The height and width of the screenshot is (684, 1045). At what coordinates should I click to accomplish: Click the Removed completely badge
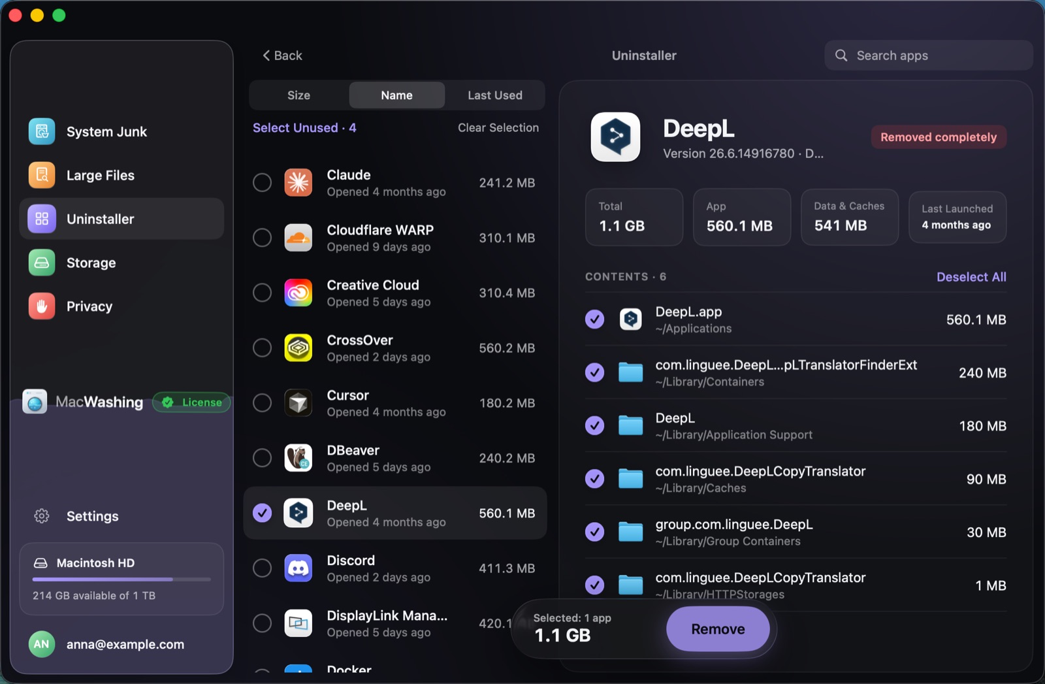[939, 137]
